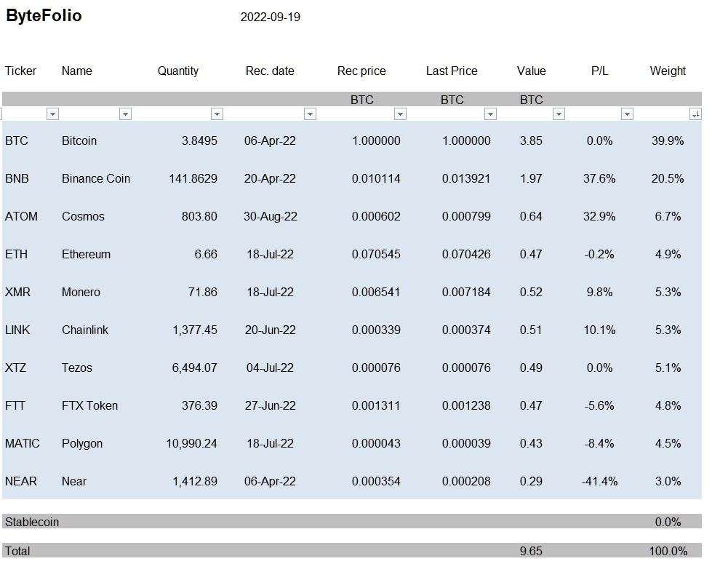The height and width of the screenshot is (572, 712).
Task: Select the BNB ticker cell
Action: [17, 178]
